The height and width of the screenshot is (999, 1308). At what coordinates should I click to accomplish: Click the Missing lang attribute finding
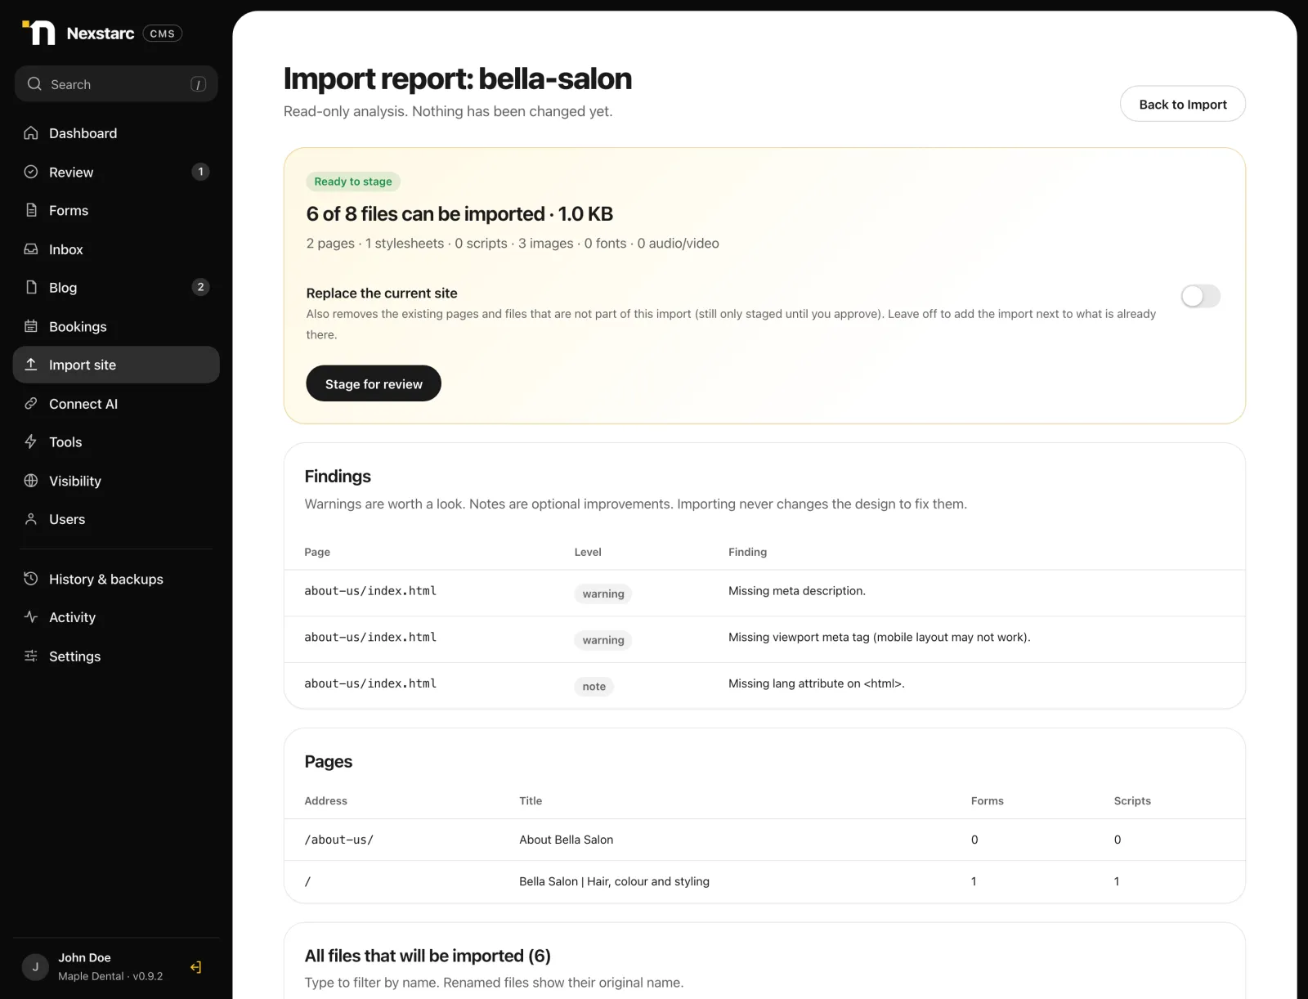pyautogui.click(x=816, y=683)
